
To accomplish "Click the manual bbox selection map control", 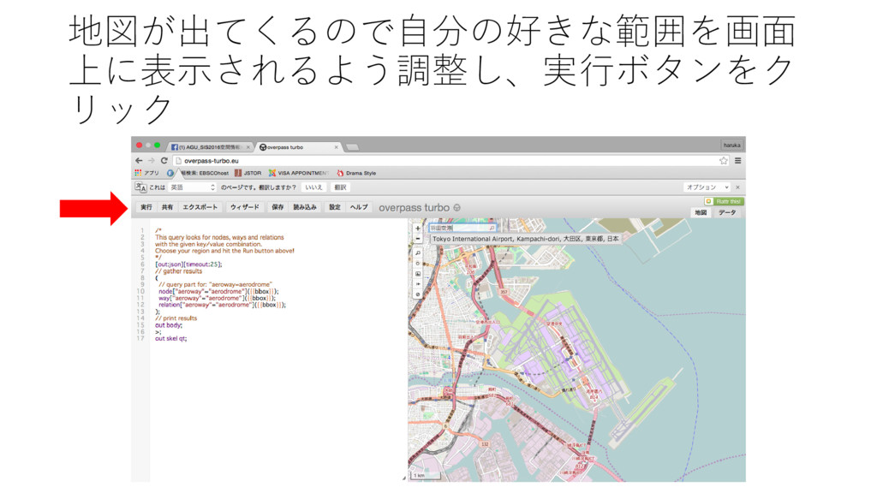I will (417, 274).
